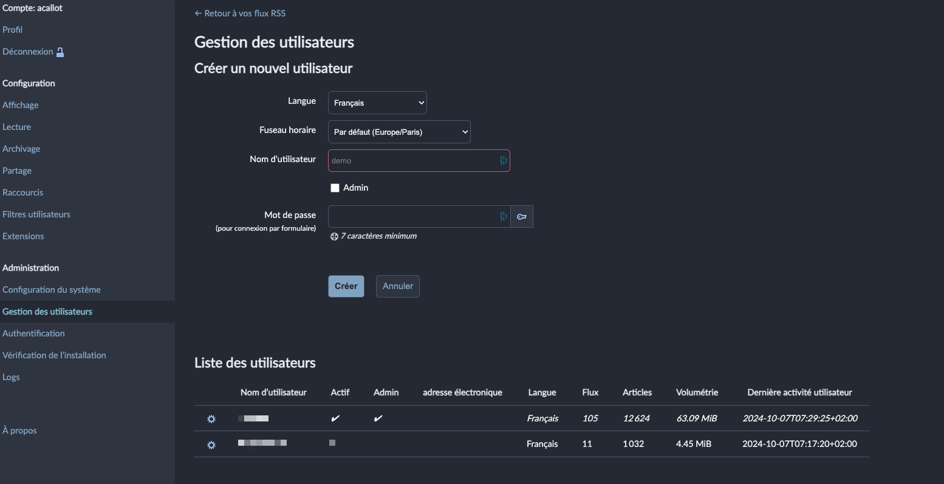Expand the Fuseau horaire dropdown

point(399,132)
